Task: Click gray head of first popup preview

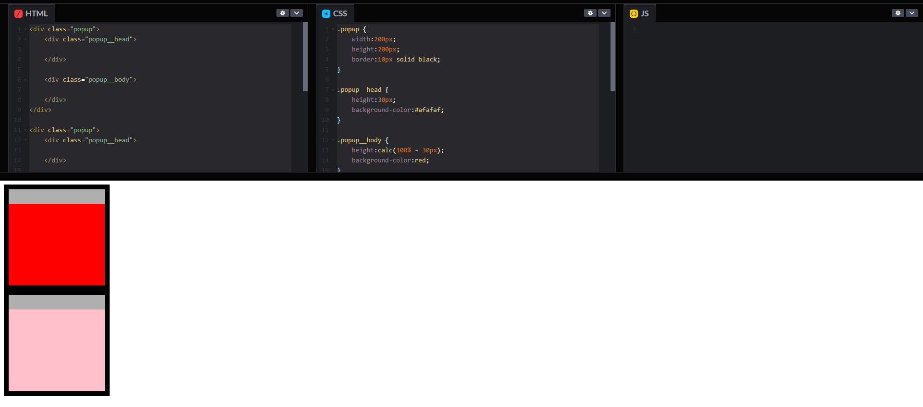Action: pyautogui.click(x=57, y=197)
